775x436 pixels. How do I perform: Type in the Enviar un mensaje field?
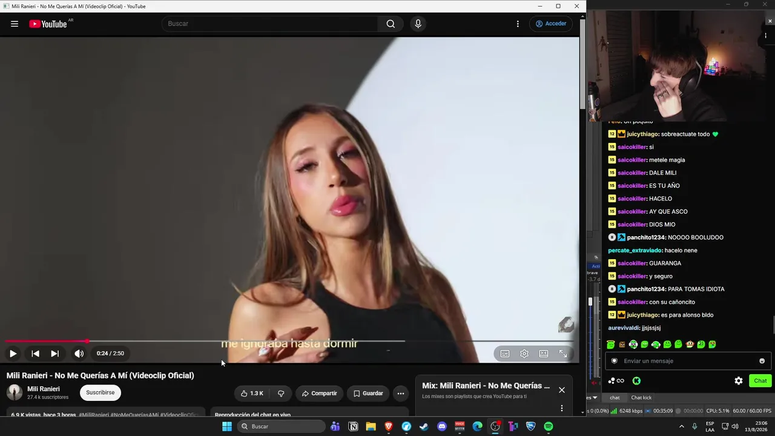click(687, 361)
